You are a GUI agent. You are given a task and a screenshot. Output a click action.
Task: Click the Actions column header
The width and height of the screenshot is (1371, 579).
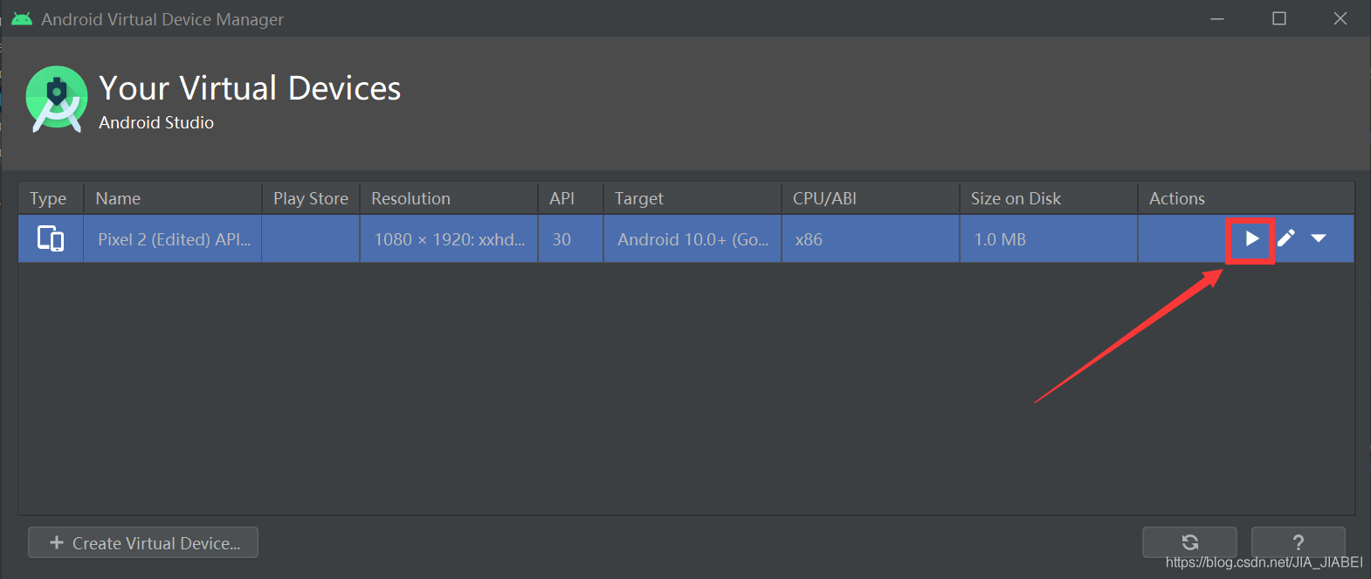1246,198
